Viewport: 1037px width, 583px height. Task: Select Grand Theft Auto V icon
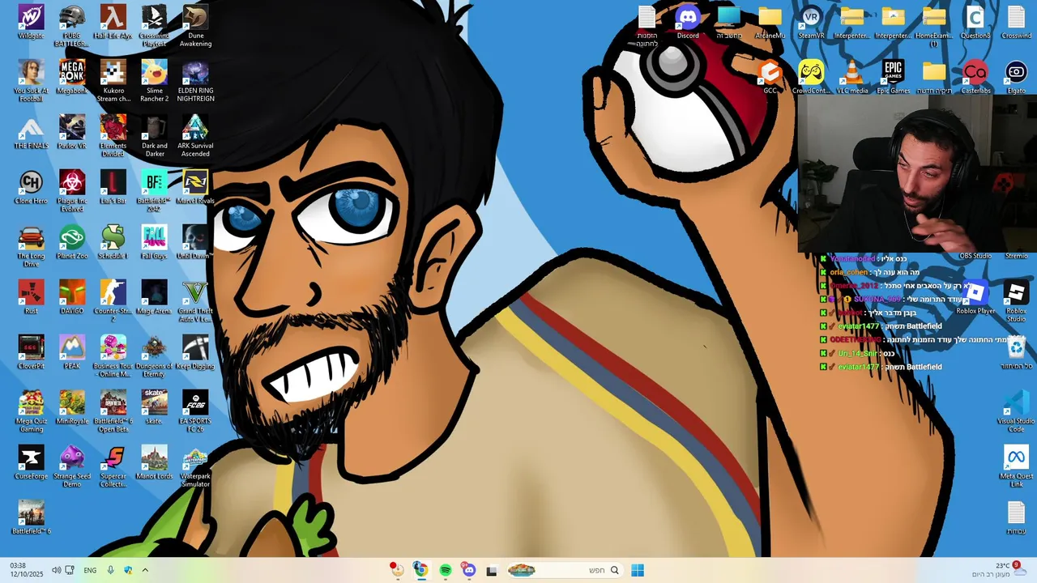(195, 300)
